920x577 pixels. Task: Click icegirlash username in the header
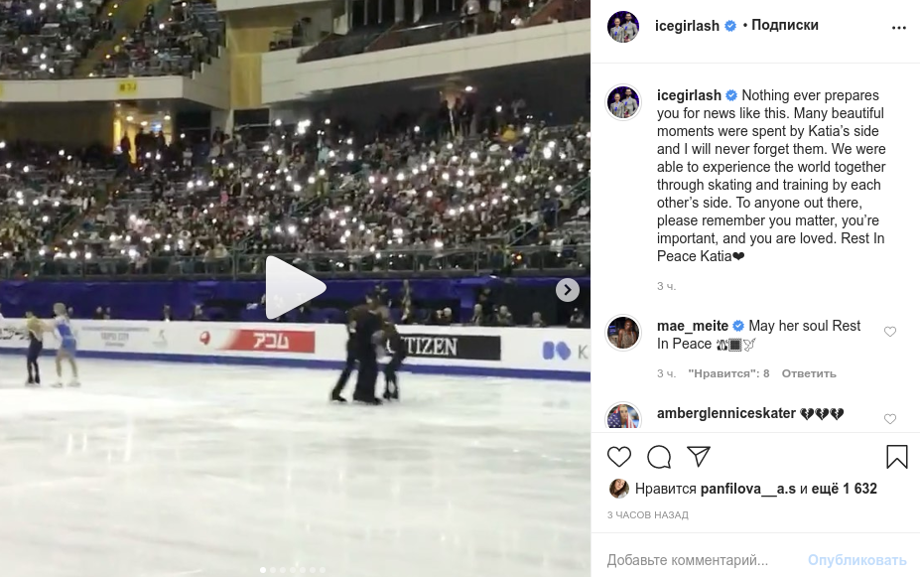coord(687,26)
